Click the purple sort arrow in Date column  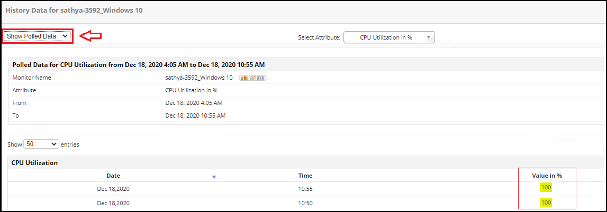pyautogui.click(x=214, y=177)
